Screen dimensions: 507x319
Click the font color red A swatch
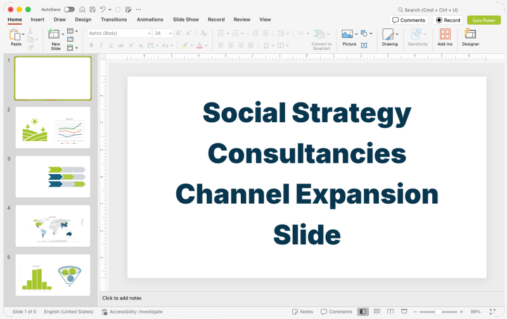200,46
